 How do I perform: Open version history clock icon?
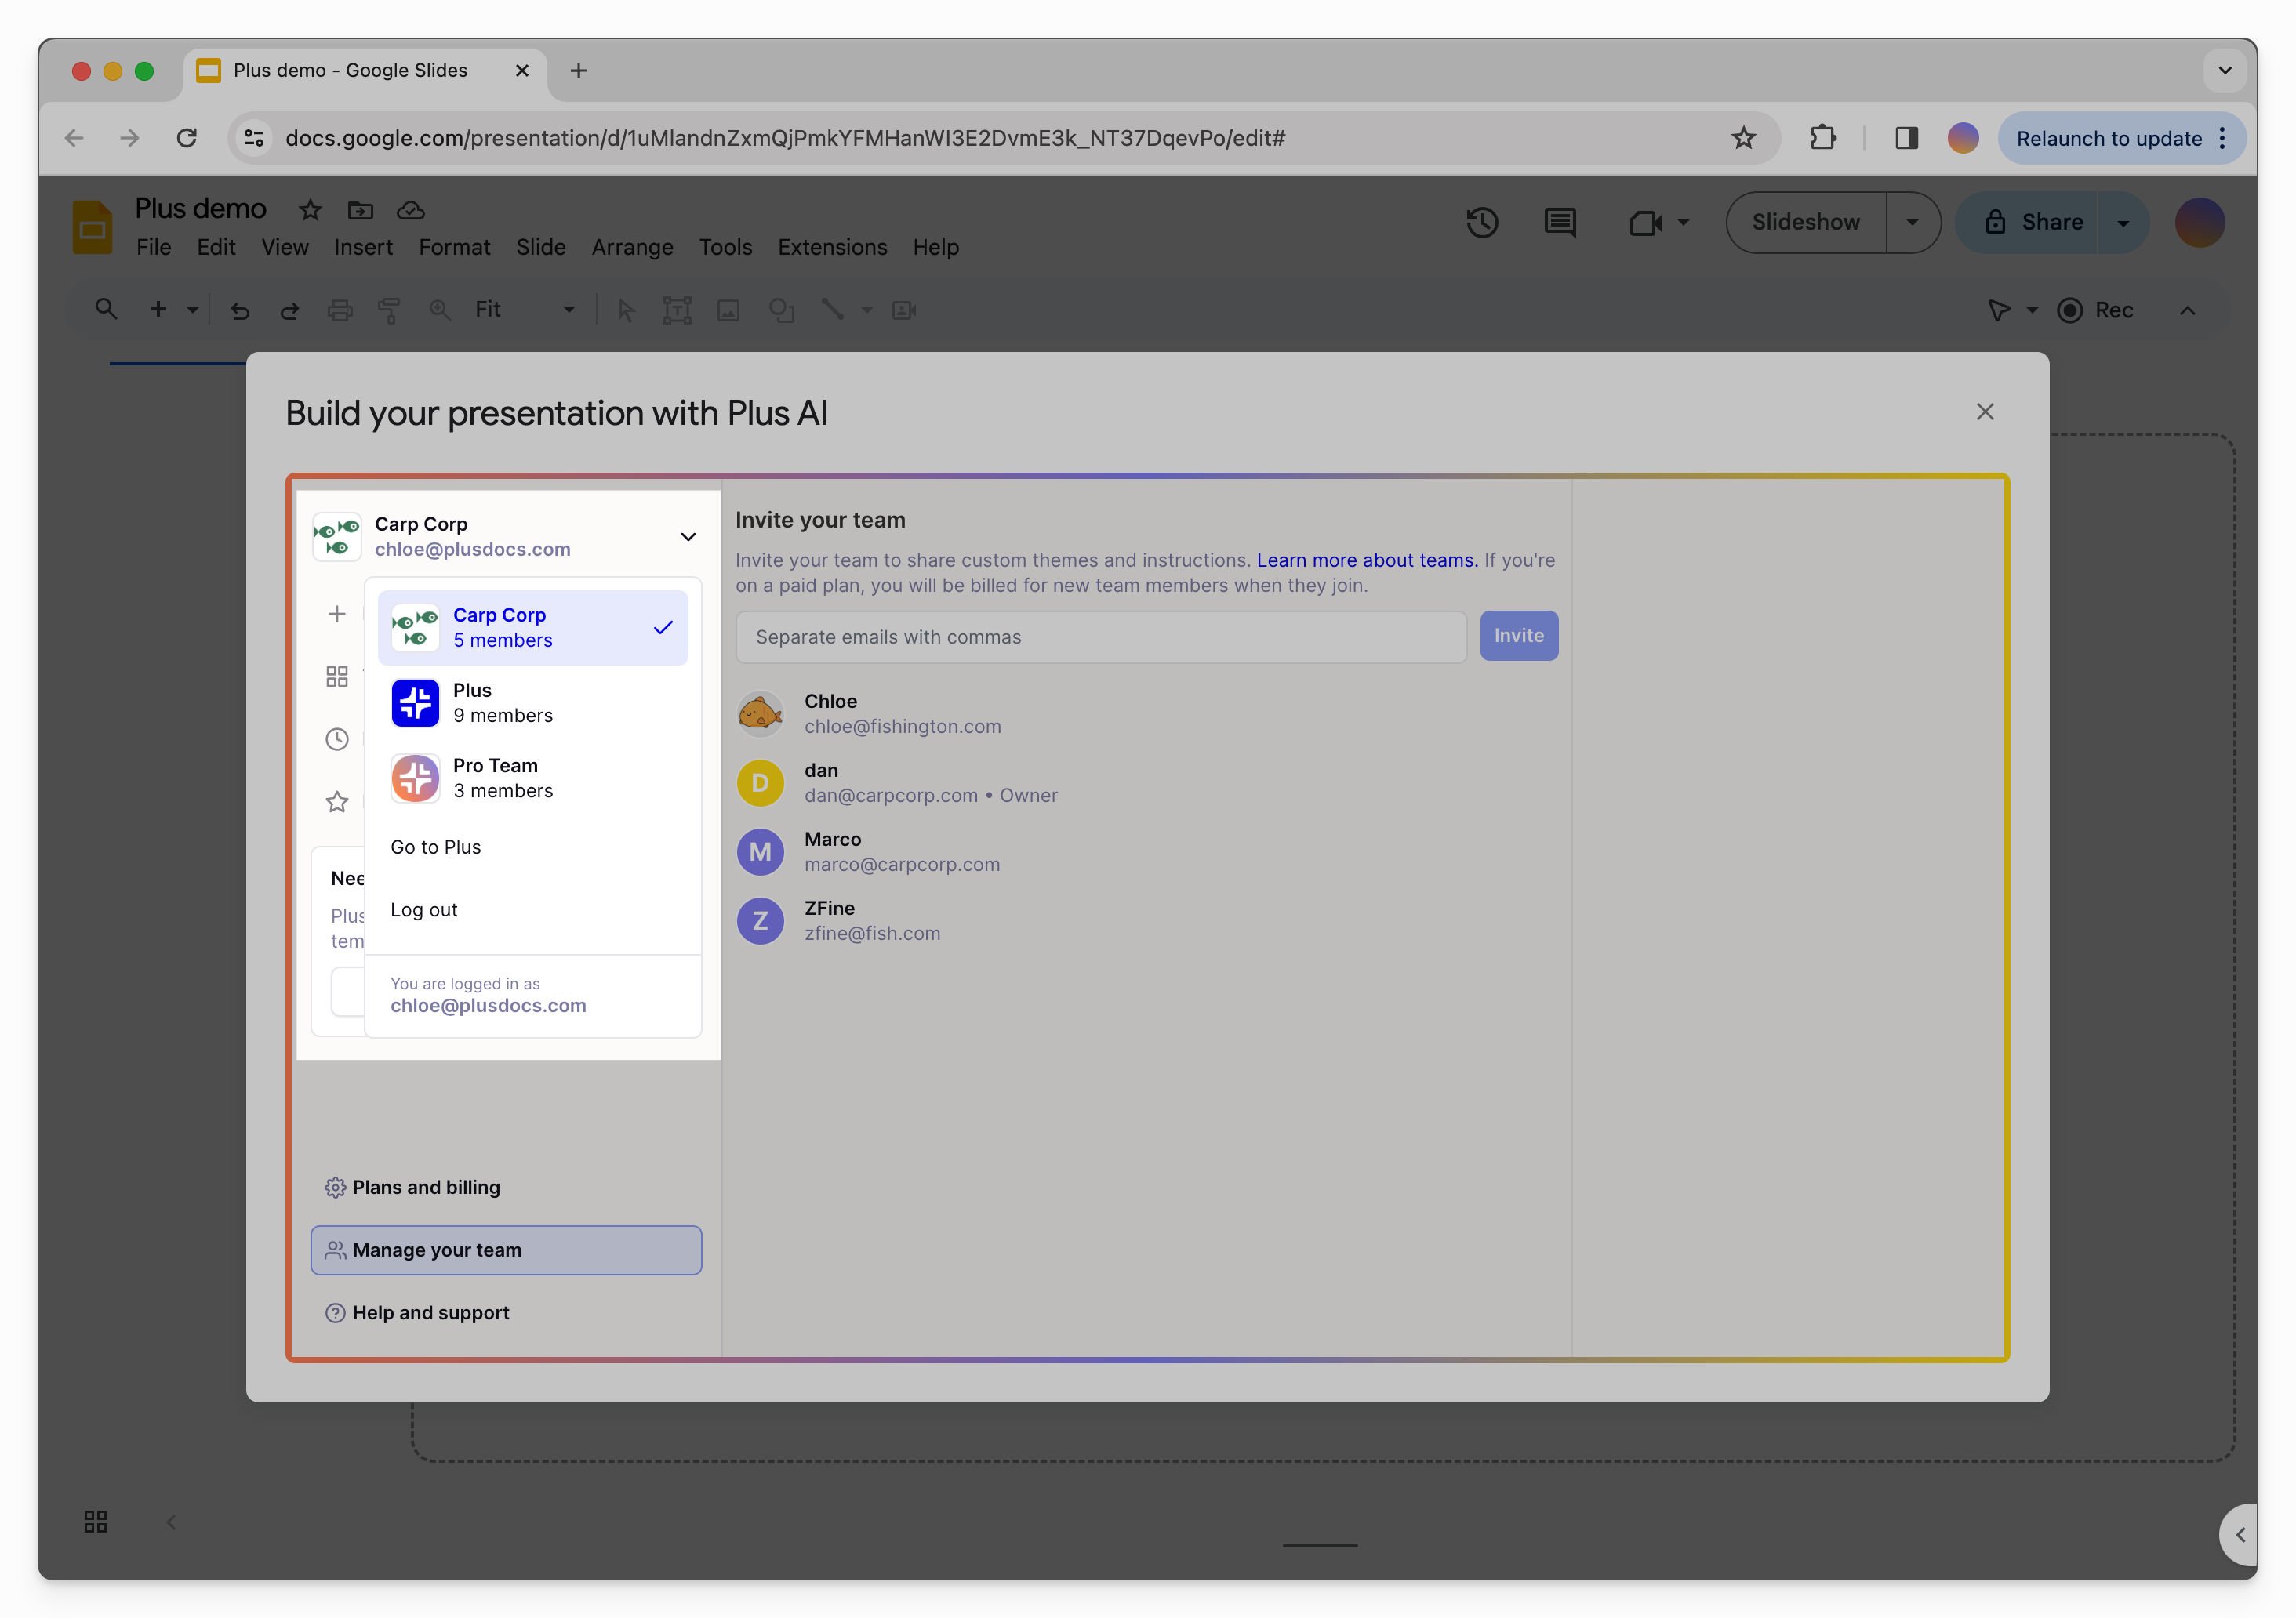tap(1482, 222)
